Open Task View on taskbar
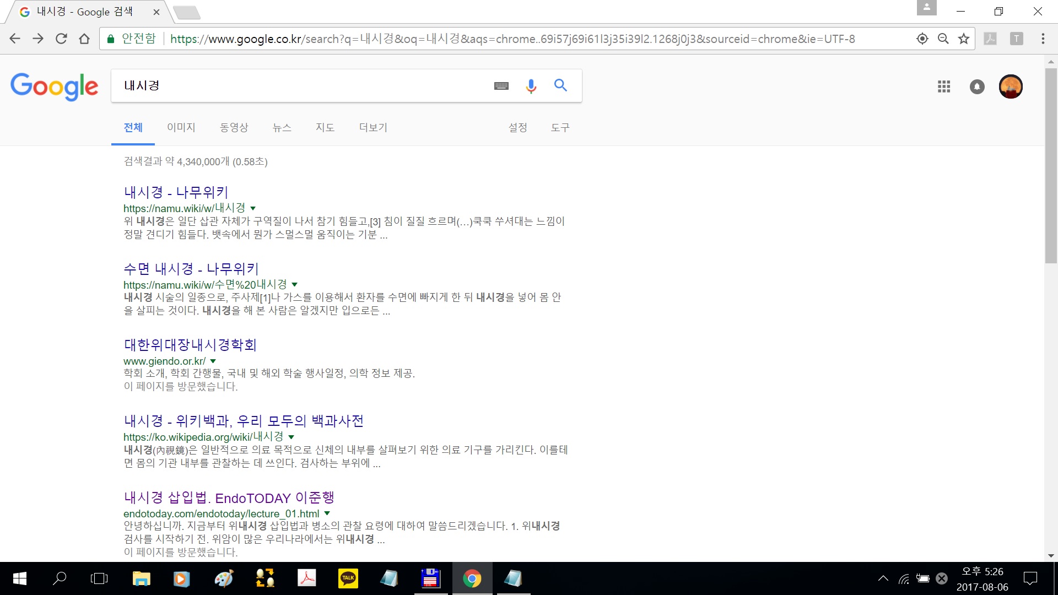This screenshot has width=1058, height=595. click(99, 578)
